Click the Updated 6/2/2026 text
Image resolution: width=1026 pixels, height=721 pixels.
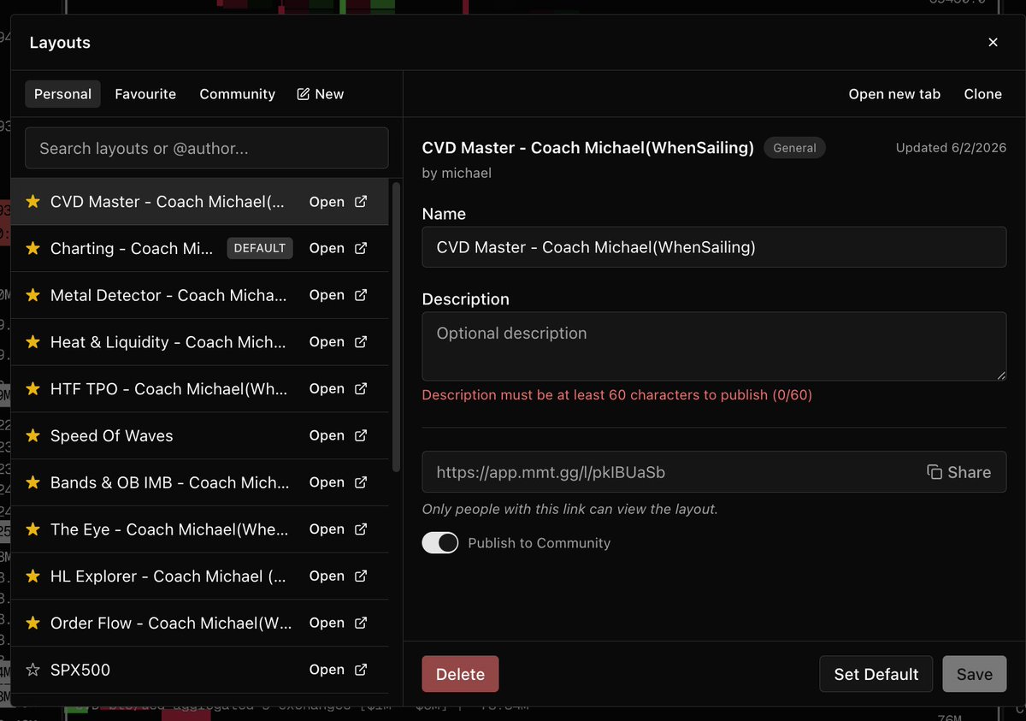951,148
